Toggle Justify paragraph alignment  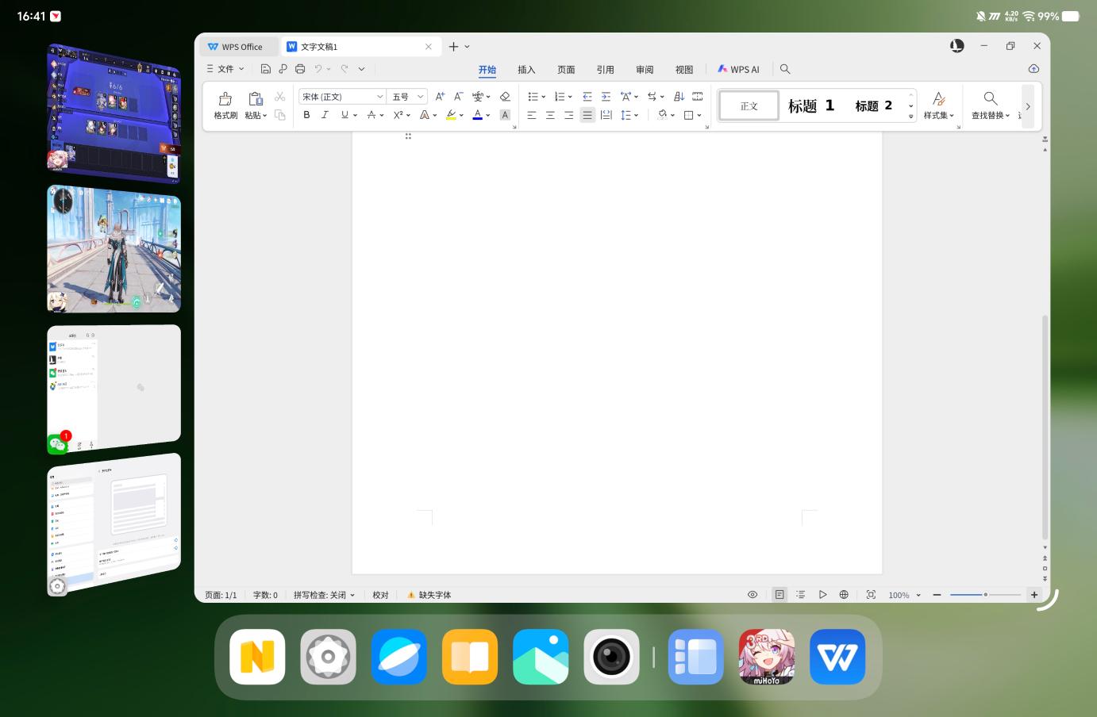pyautogui.click(x=587, y=115)
